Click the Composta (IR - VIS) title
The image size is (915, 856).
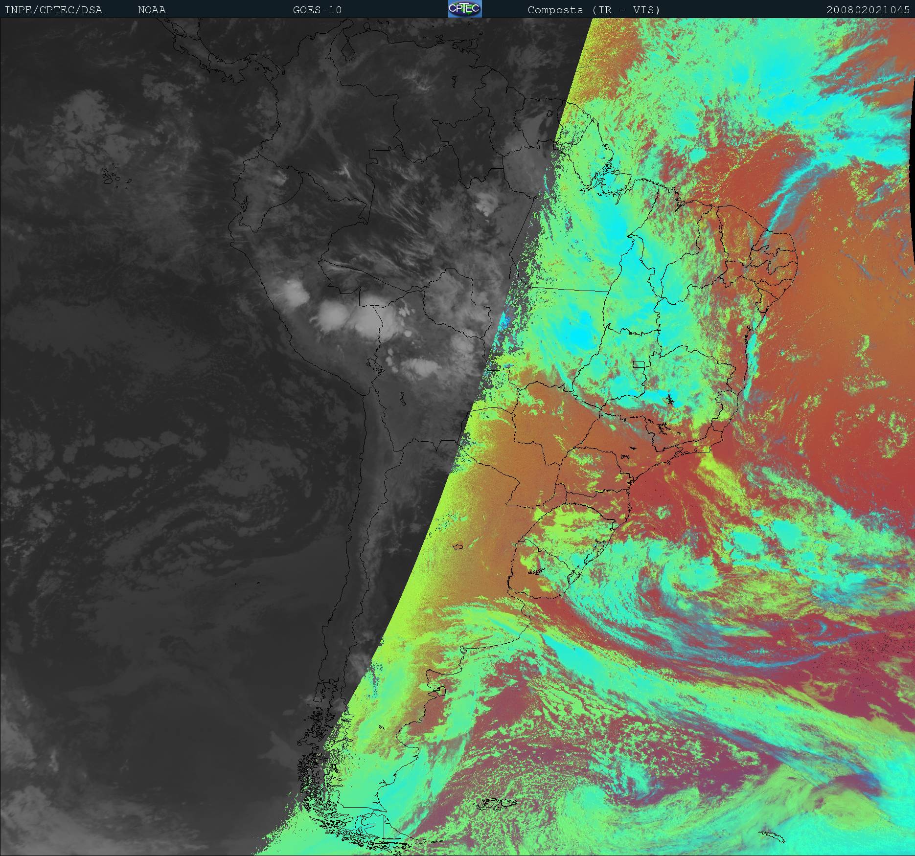(x=594, y=10)
